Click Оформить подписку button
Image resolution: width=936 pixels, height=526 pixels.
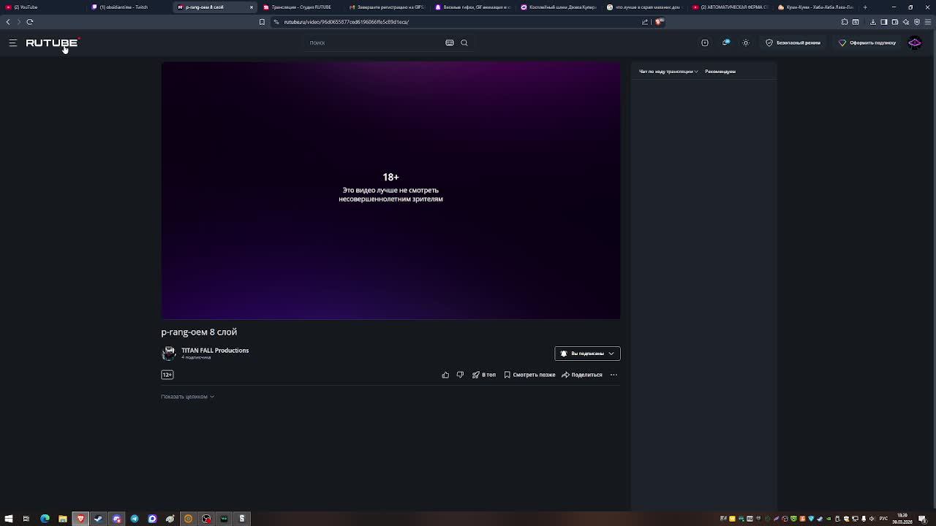point(867,42)
